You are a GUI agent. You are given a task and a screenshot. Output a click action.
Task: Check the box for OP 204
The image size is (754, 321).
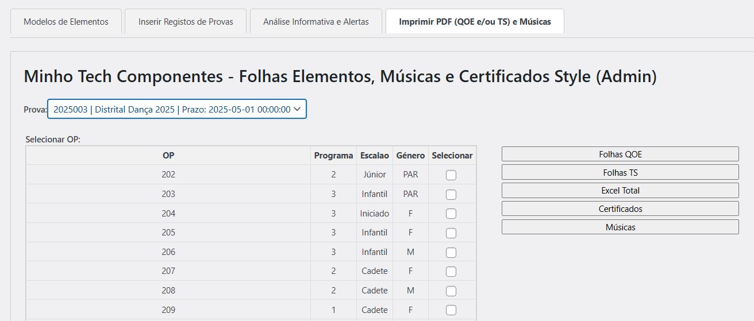[451, 214]
